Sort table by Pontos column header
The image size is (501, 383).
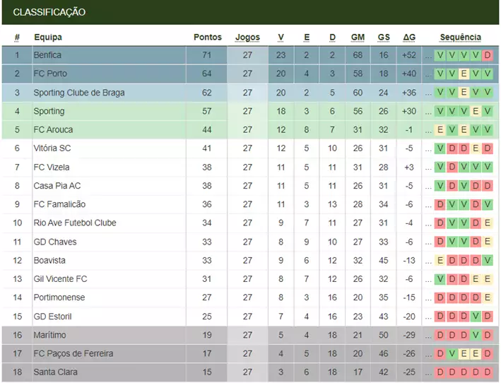coord(207,37)
